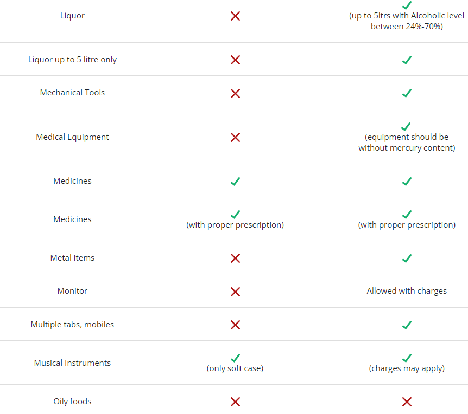Select the red cross beside Mechanical Tools
The image size is (468, 414).
click(235, 93)
